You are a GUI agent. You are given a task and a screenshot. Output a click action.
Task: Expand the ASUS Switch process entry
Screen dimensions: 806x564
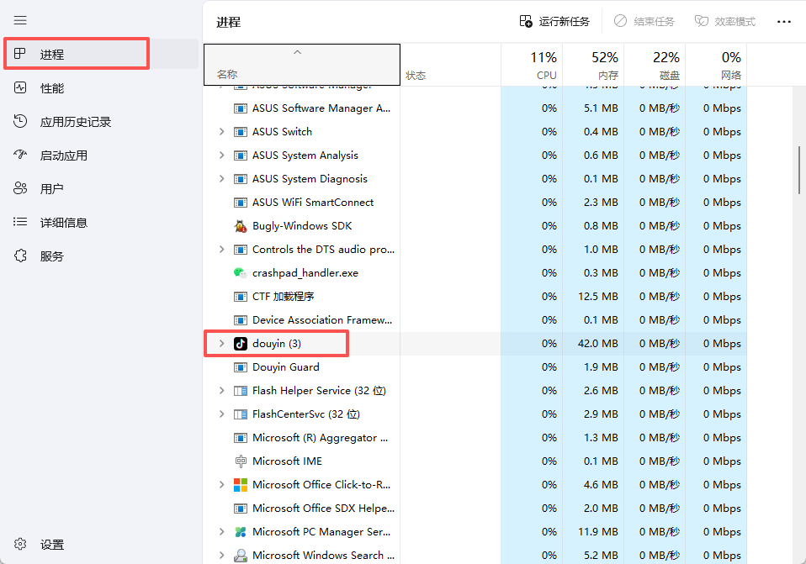click(221, 132)
